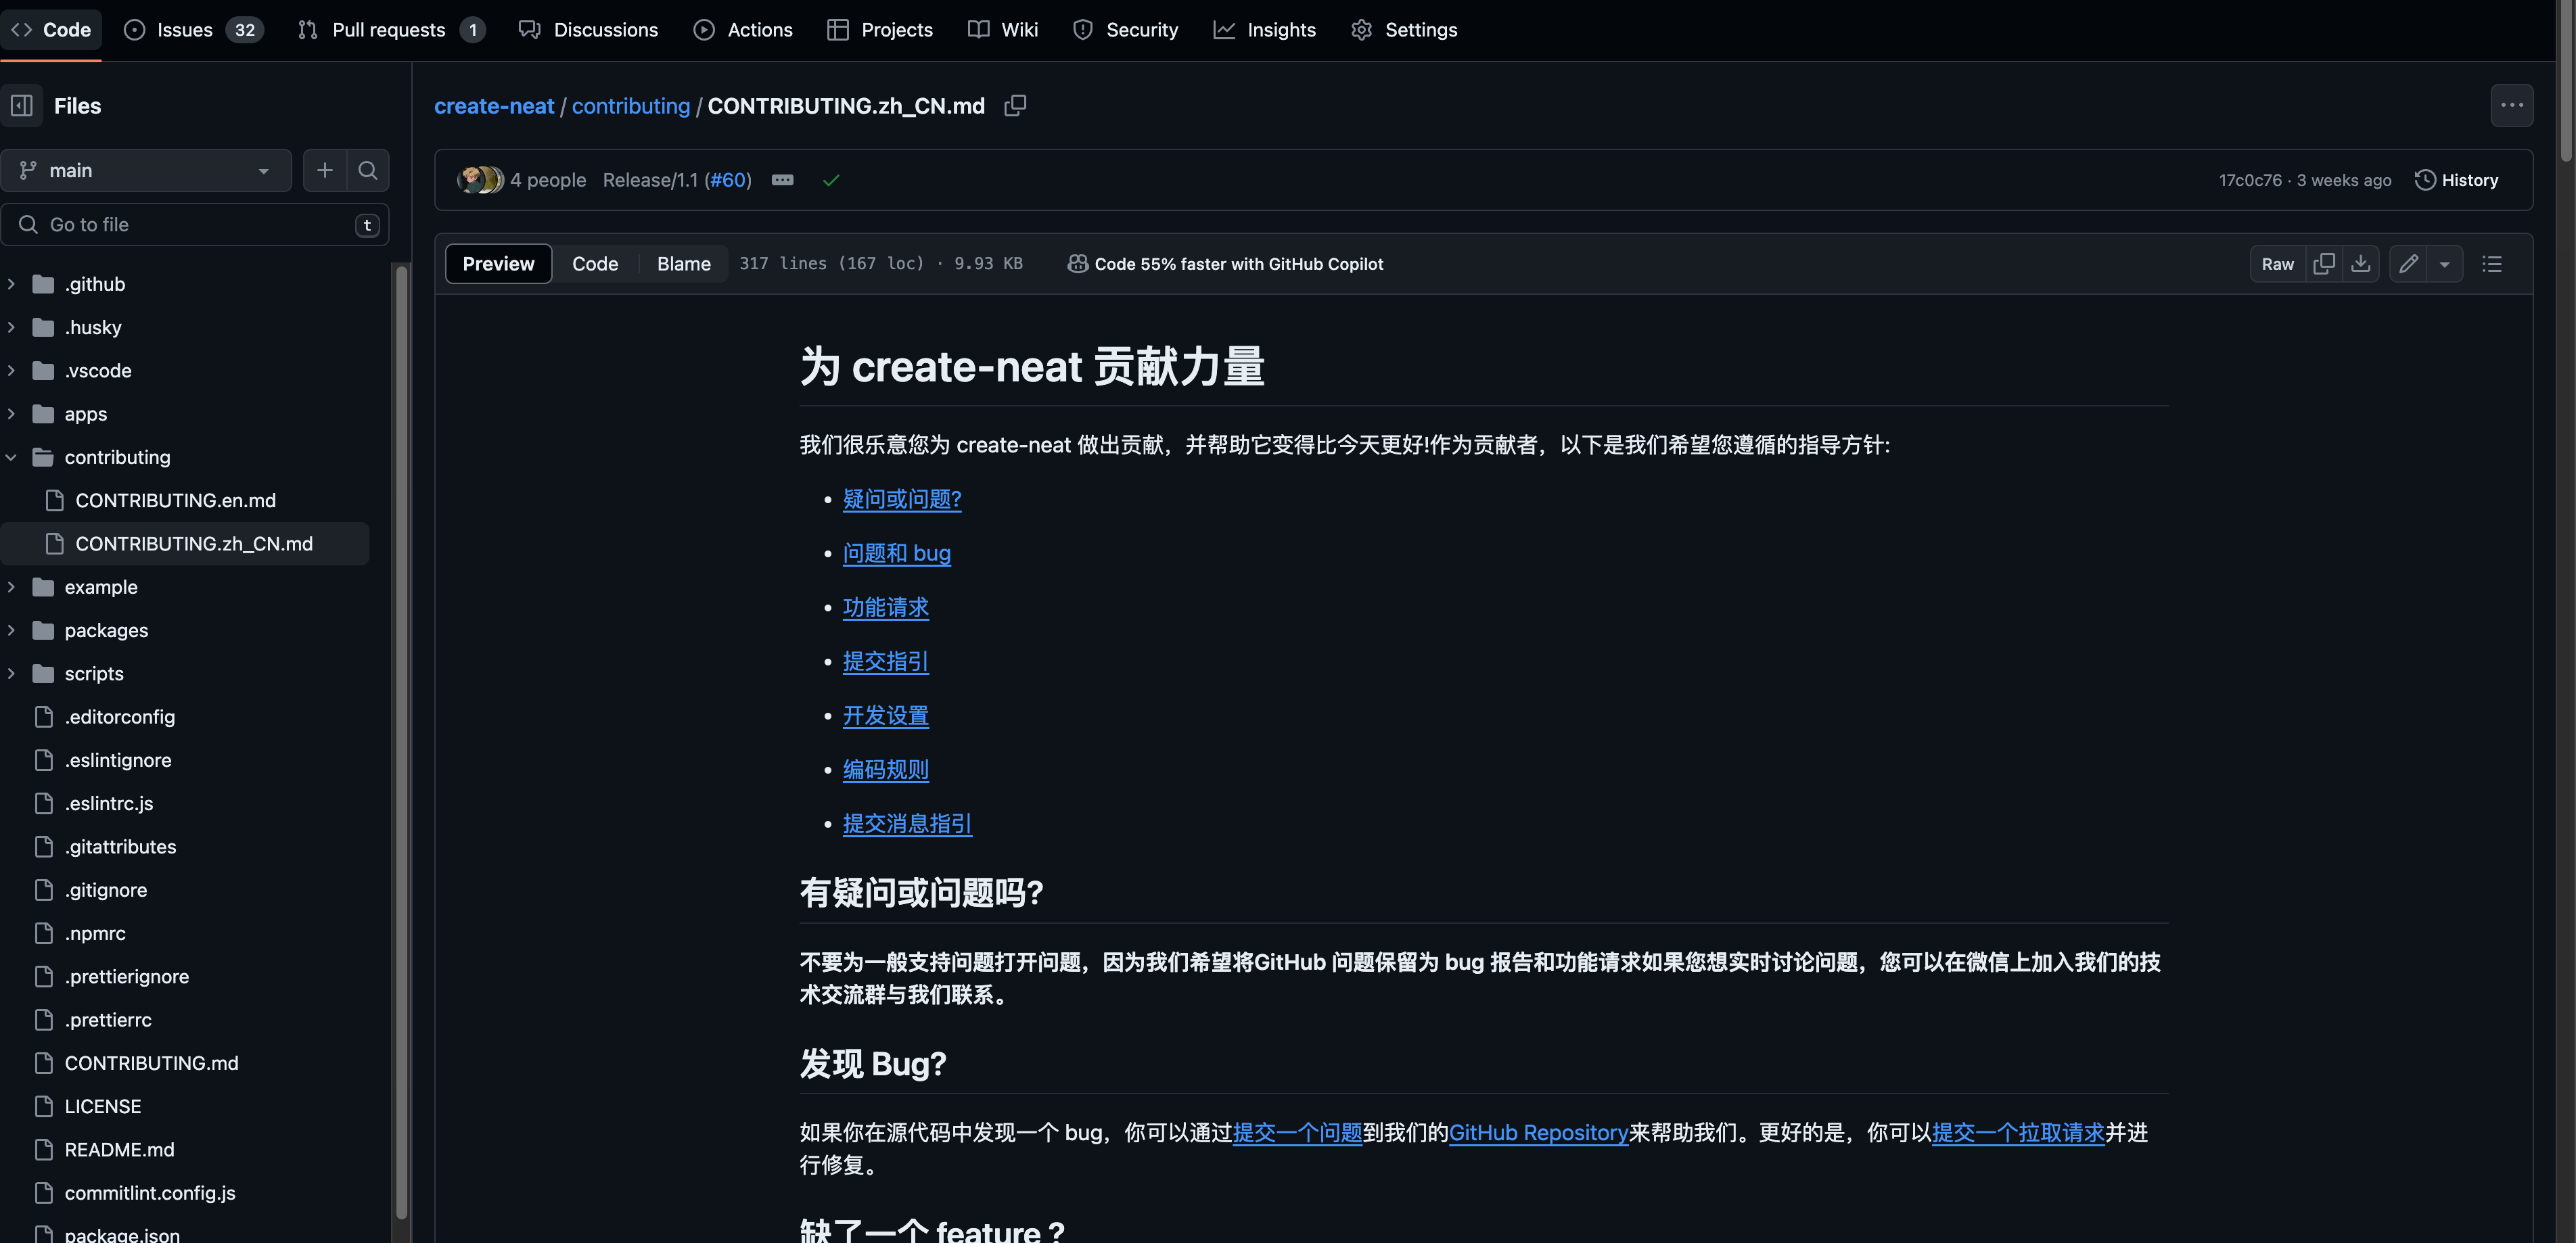Open the GitHub Repository link

(x=1538, y=1132)
